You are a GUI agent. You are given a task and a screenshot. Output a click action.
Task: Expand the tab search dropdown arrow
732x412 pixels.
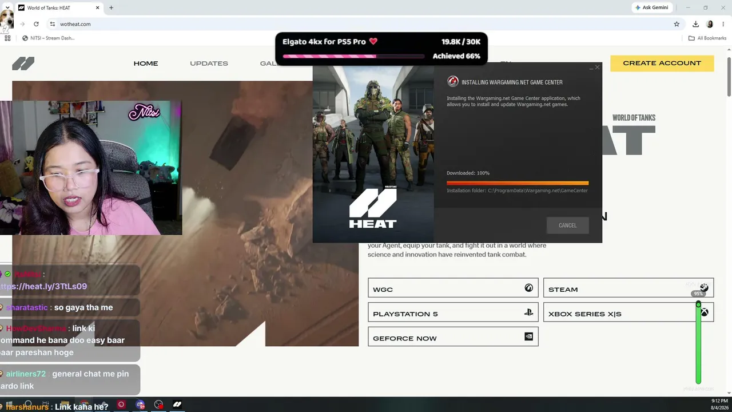pyautogui.click(x=7, y=7)
